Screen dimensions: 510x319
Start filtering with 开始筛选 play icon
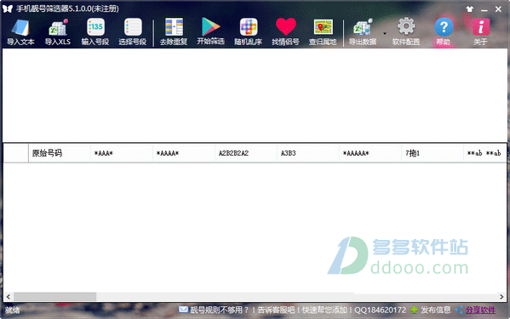click(x=211, y=31)
